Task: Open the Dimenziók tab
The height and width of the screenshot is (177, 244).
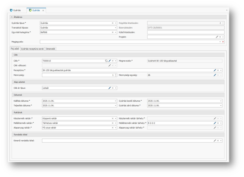Action: click(x=50, y=48)
